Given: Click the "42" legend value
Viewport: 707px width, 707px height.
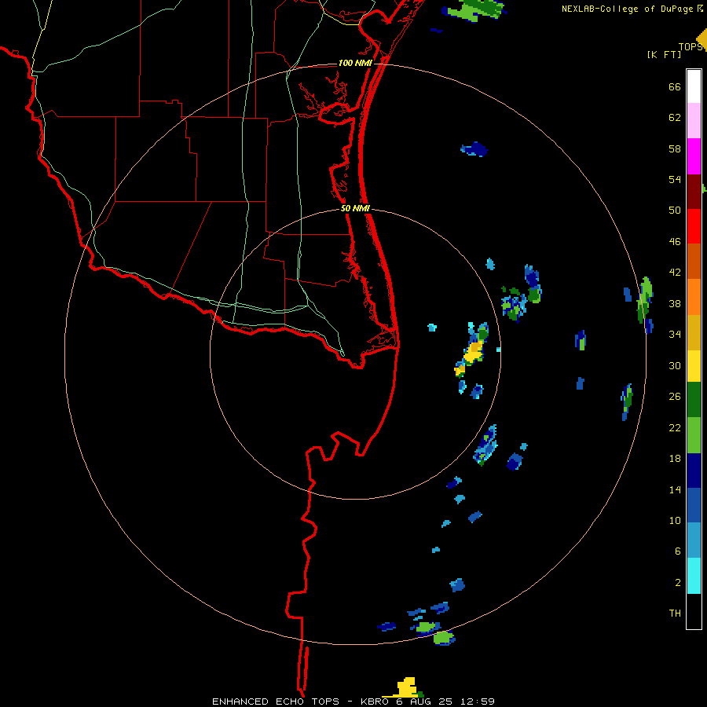Looking at the screenshot, I should tap(675, 273).
